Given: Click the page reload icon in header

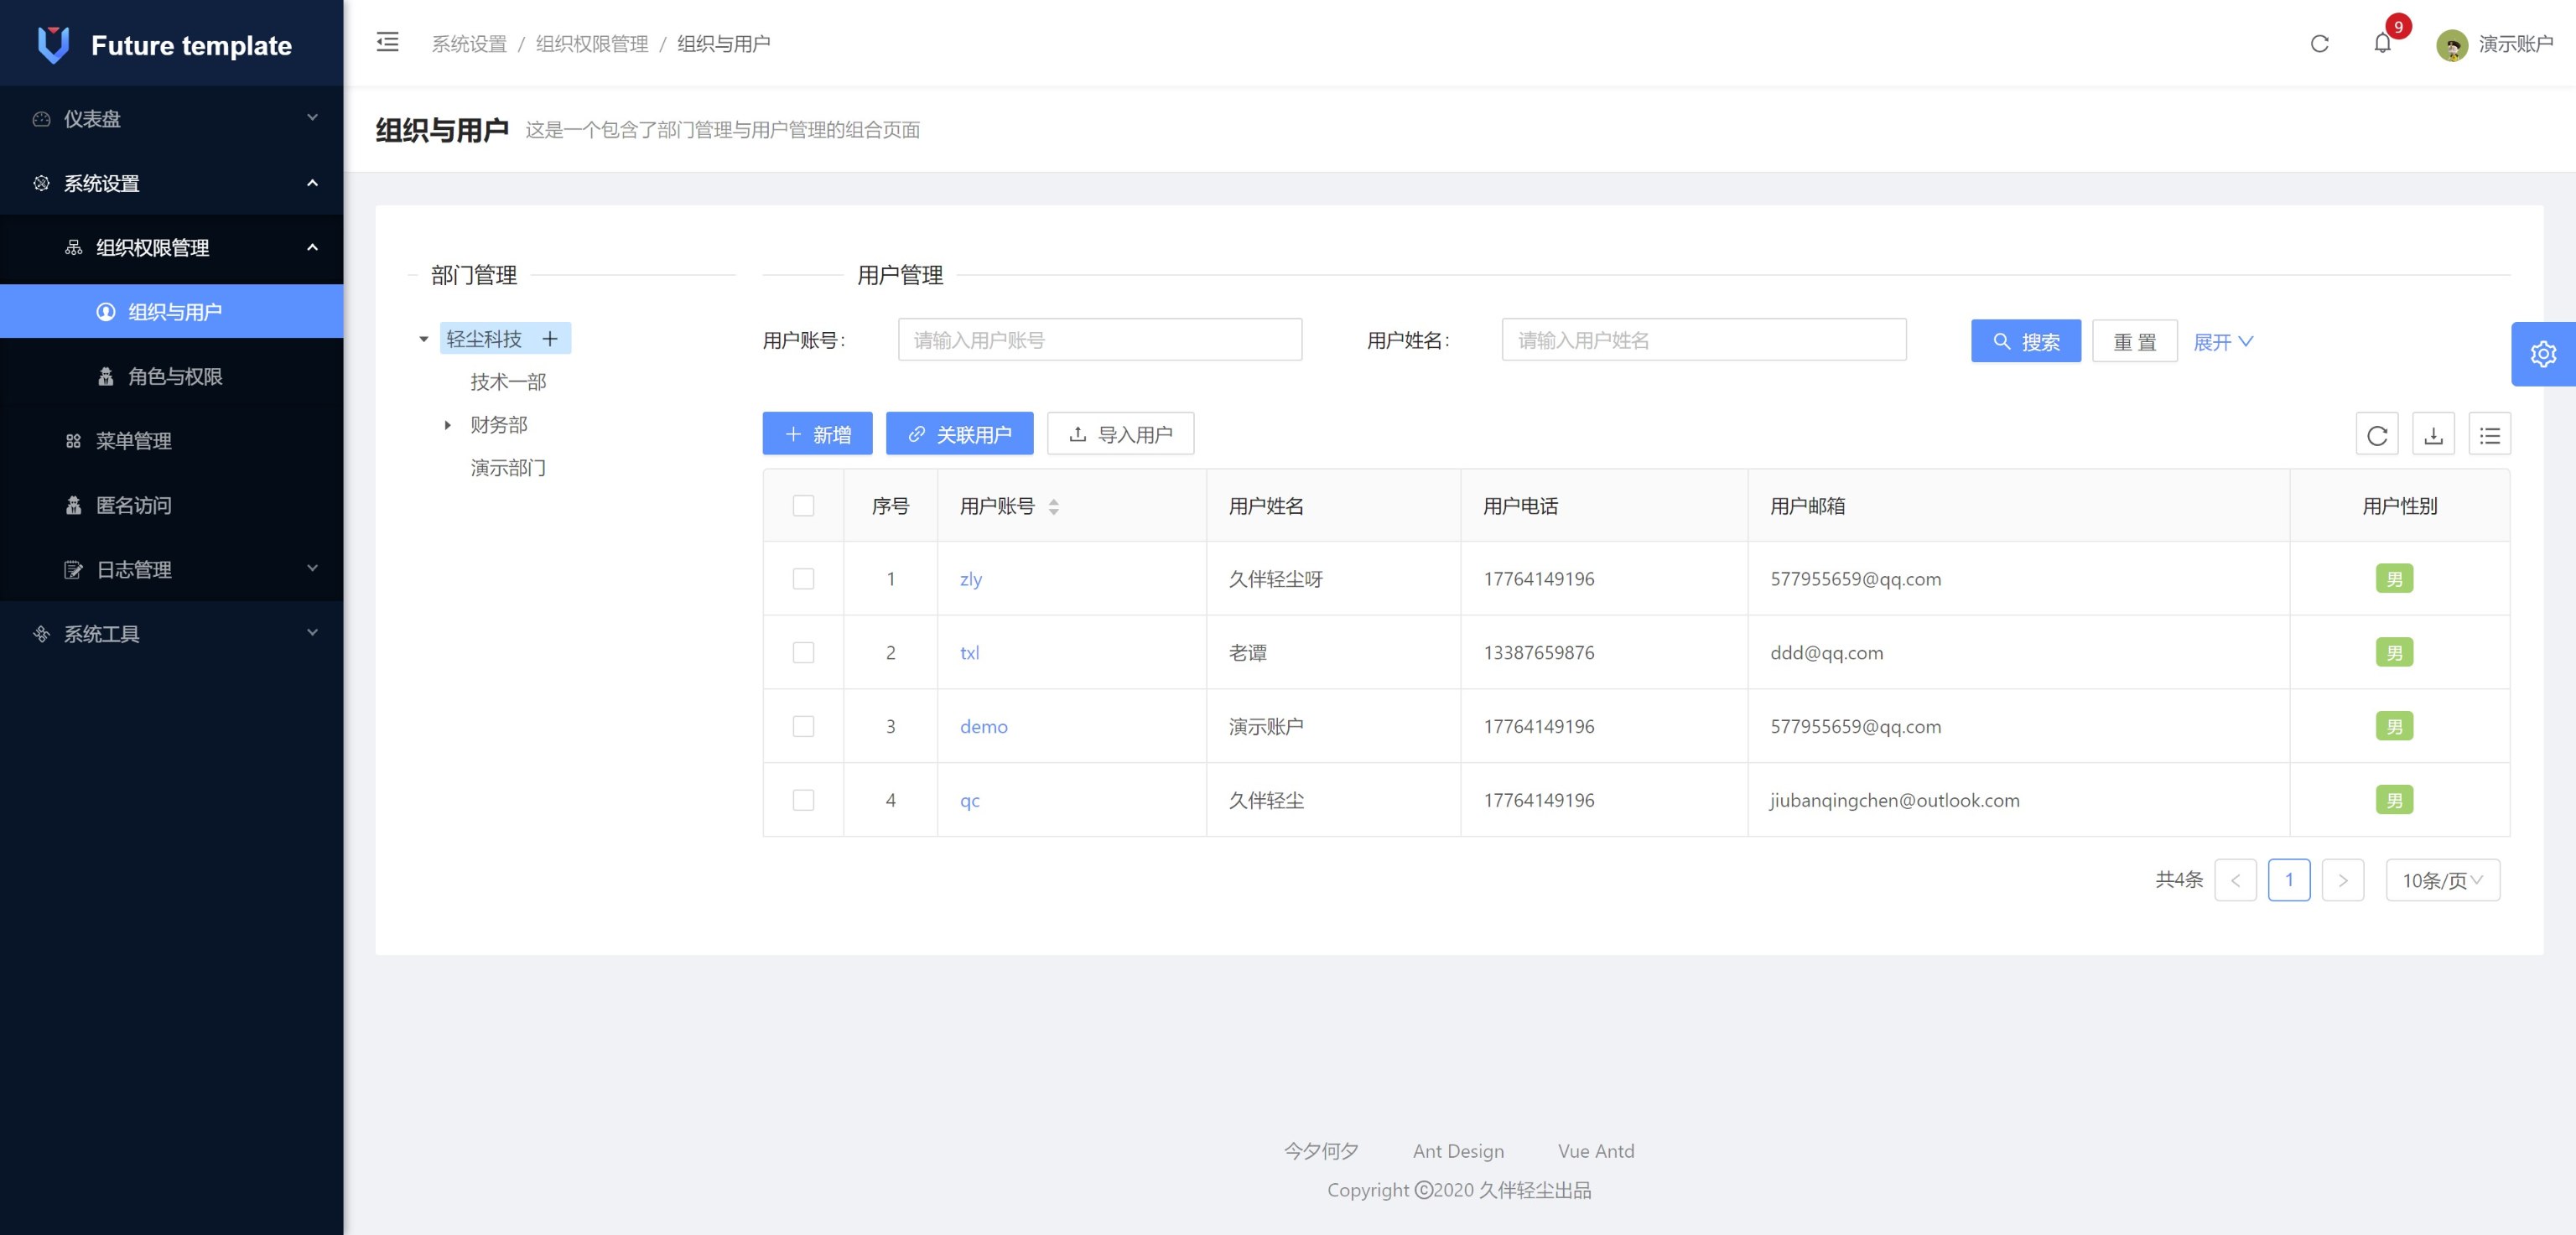Looking at the screenshot, I should (x=2320, y=44).
